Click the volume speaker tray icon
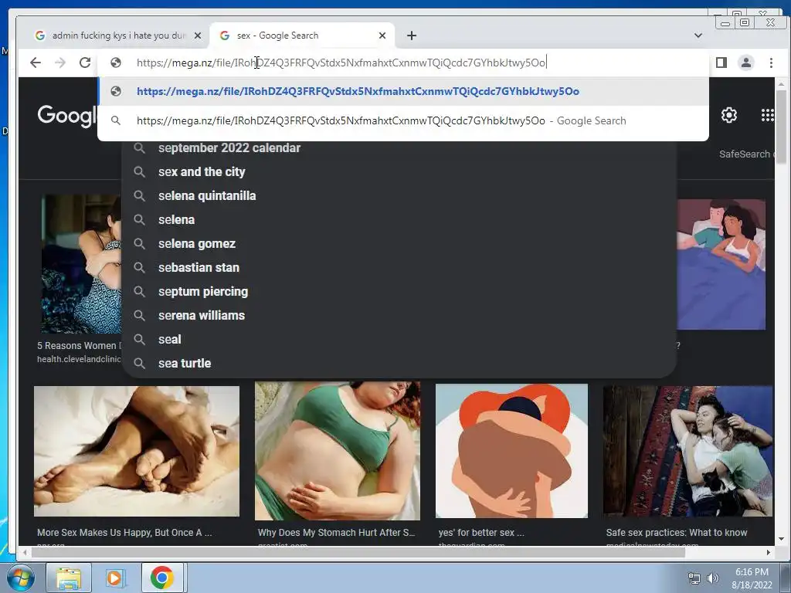 (712, 578)
